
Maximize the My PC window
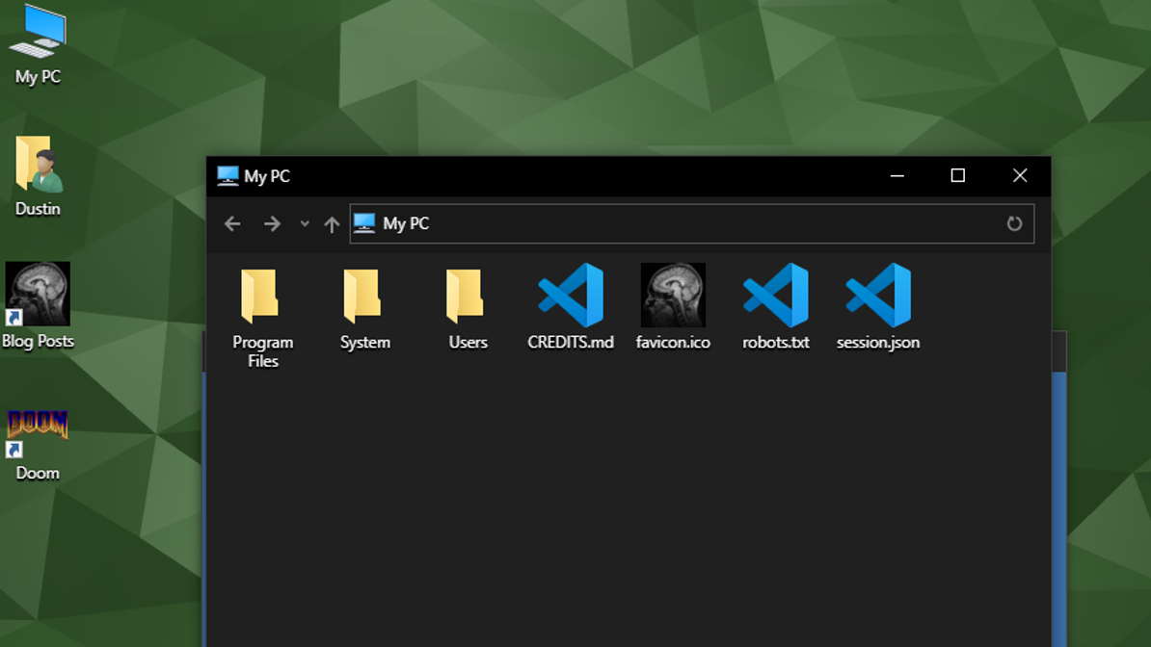(957, 175)
